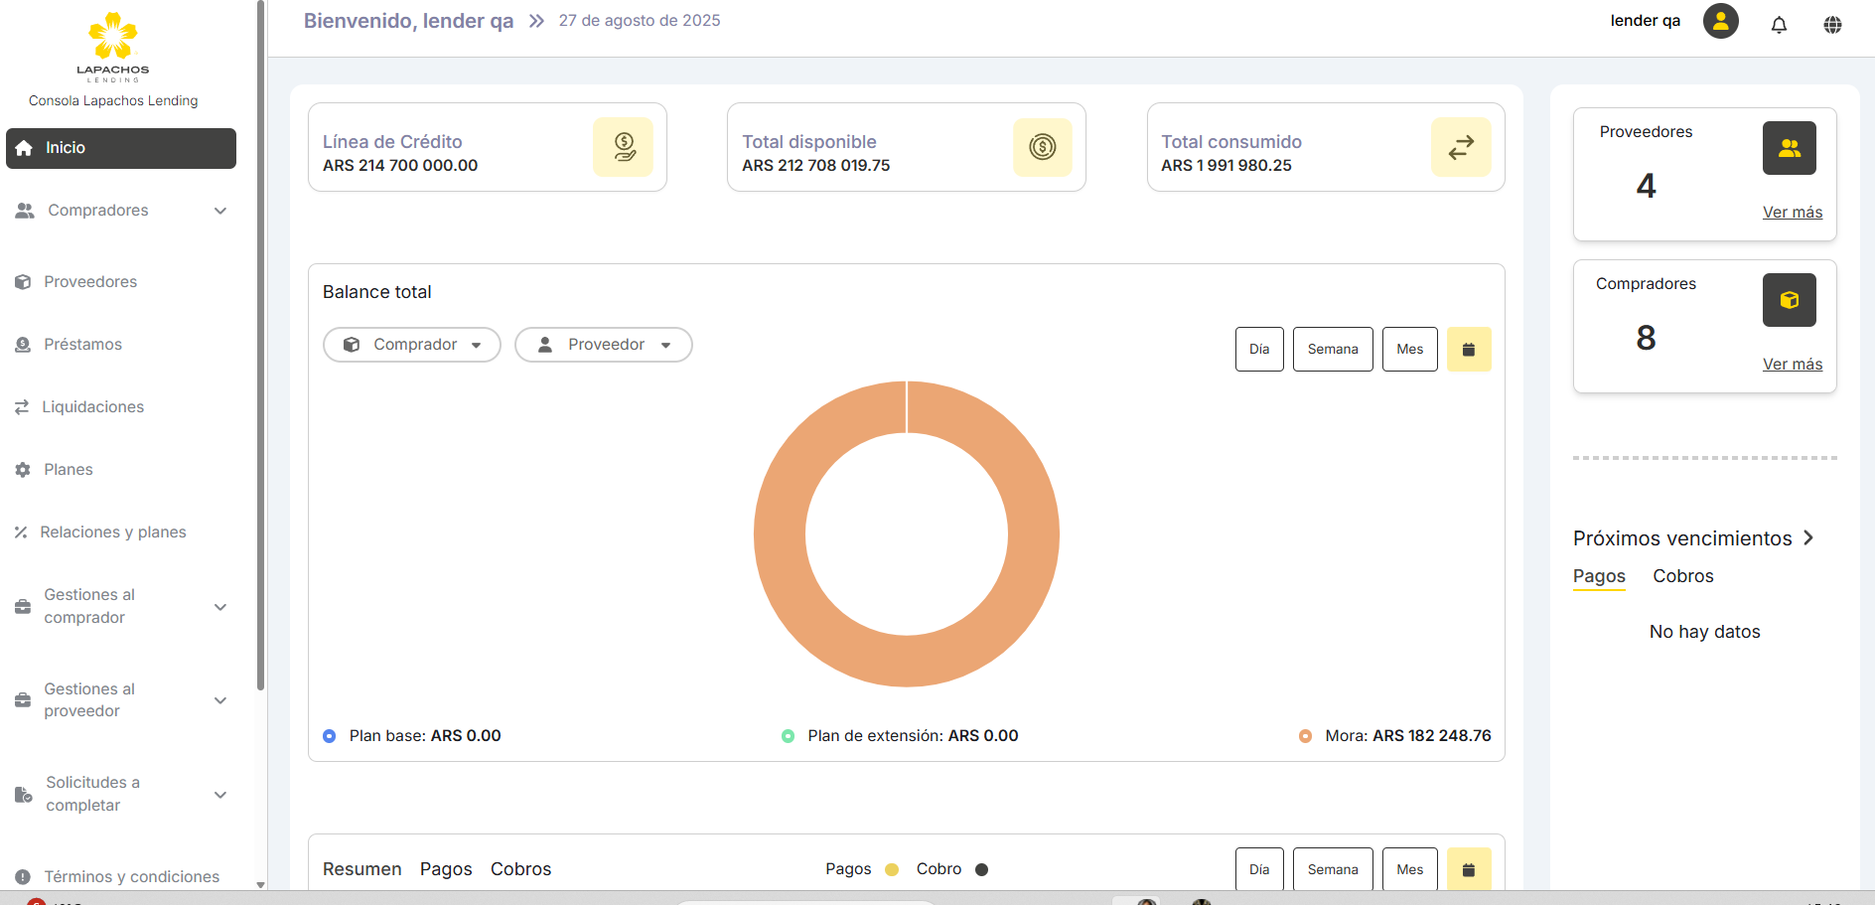Toggle Mes view in Balance total
1875x905 pixels.
[x=1409, y=350]
